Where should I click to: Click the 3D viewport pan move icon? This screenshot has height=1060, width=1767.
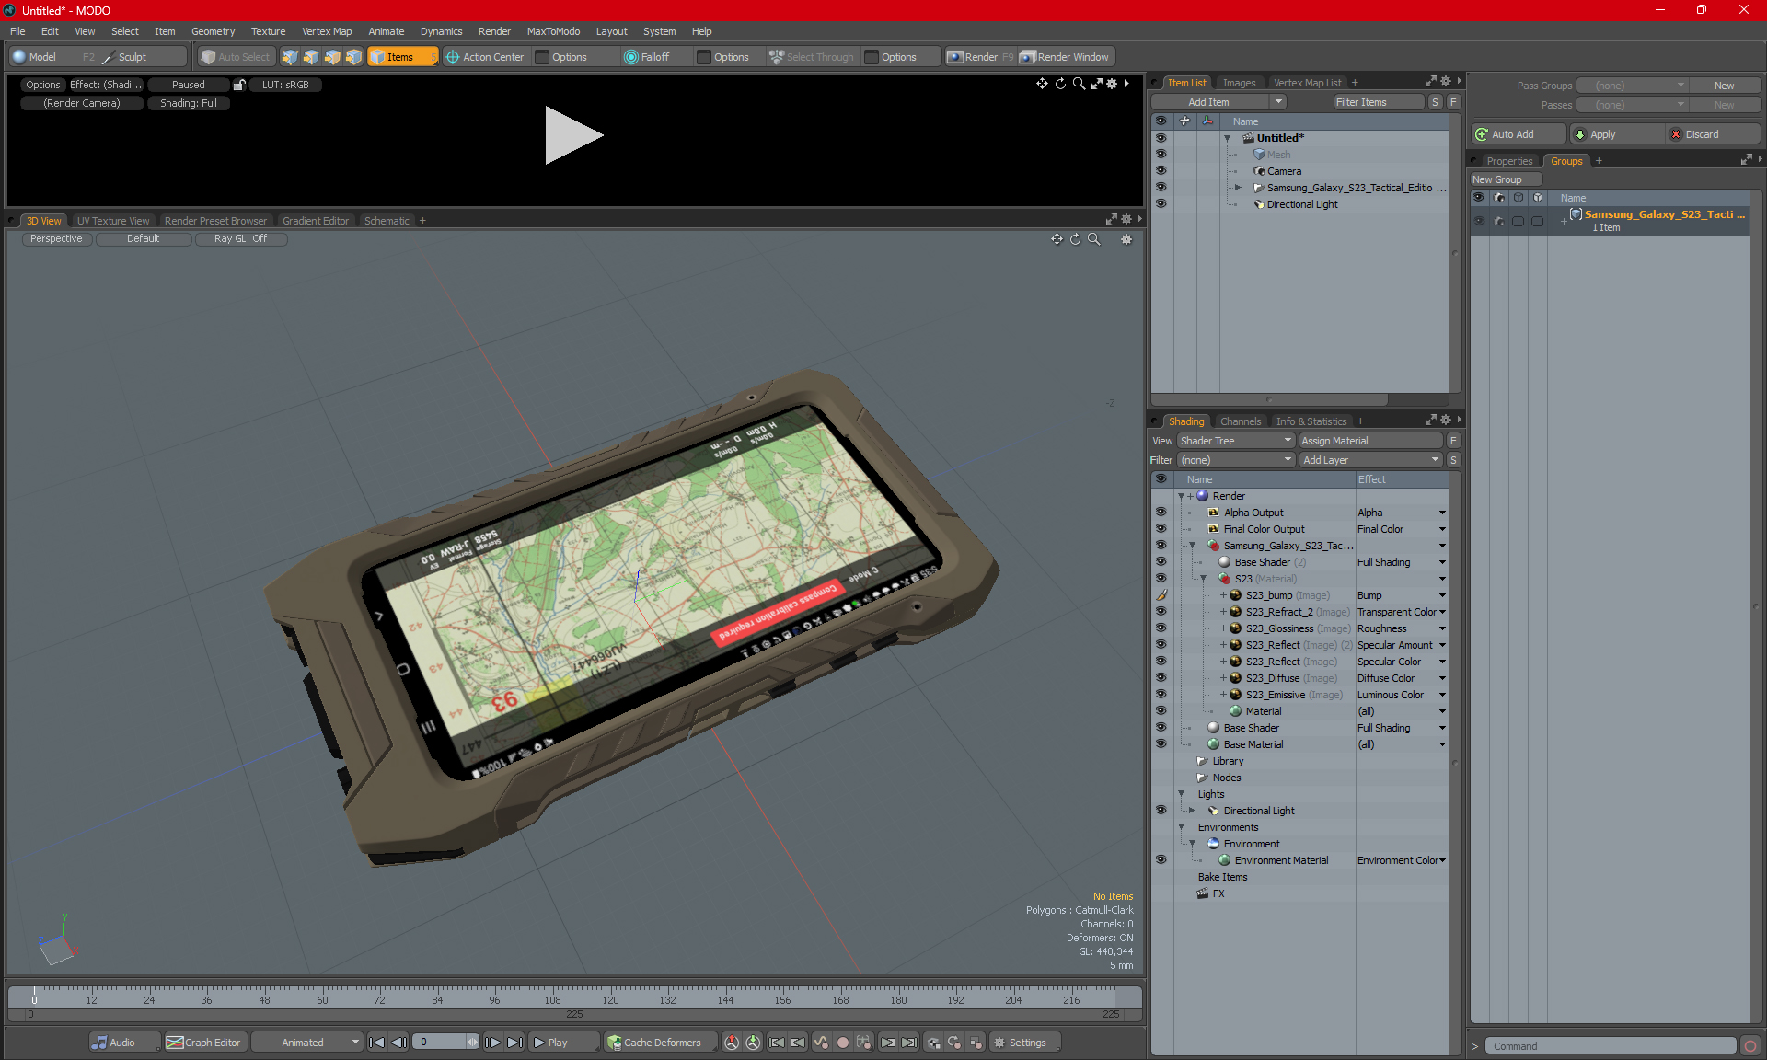pyautogui.click(x=1057, y=239)
